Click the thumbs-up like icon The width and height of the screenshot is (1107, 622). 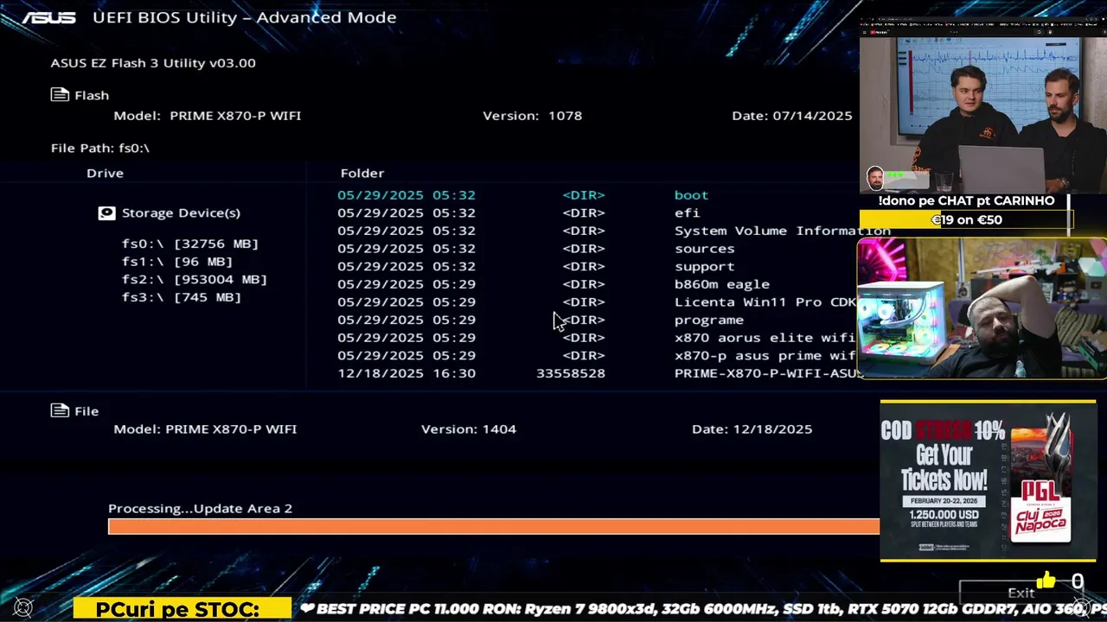[x=1046, y=581]
